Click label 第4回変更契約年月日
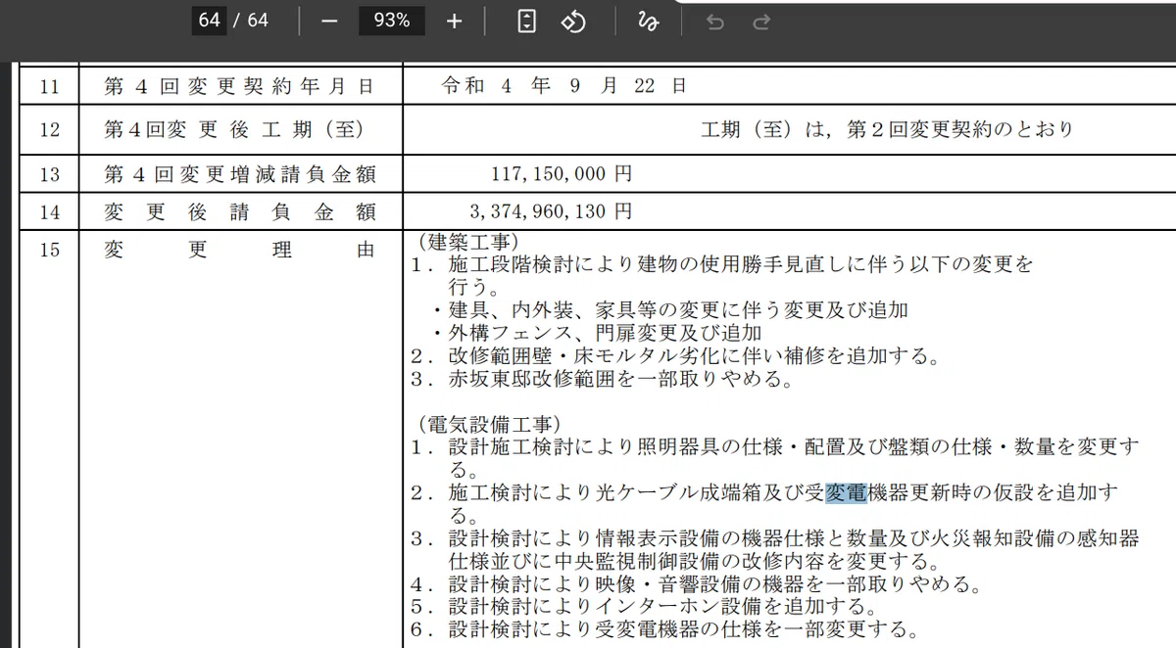 tap(239, 86)
